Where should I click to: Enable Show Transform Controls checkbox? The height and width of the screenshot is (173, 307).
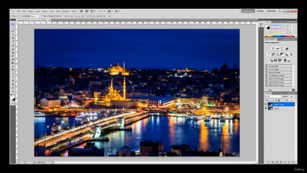coord(43,16)
